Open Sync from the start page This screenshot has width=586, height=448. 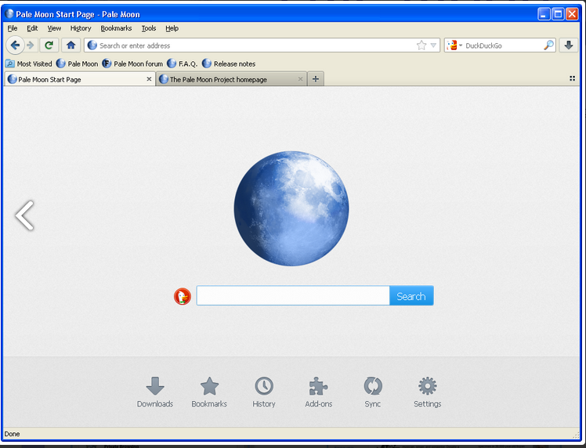[x=373, y=392]
